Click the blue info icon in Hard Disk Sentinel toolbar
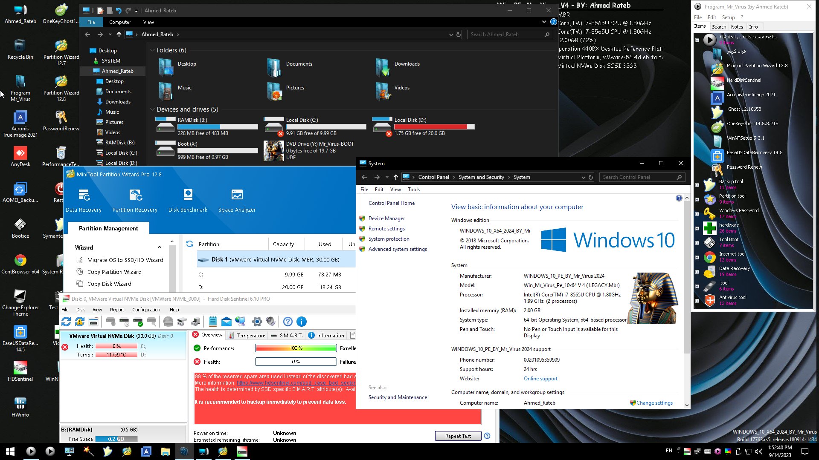The height and width of the screenshot is (460, 819). [302, 322]
